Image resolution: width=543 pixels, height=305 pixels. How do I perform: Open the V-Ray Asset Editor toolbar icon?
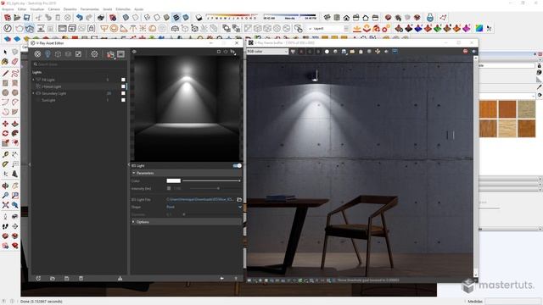tap(8, 28)
